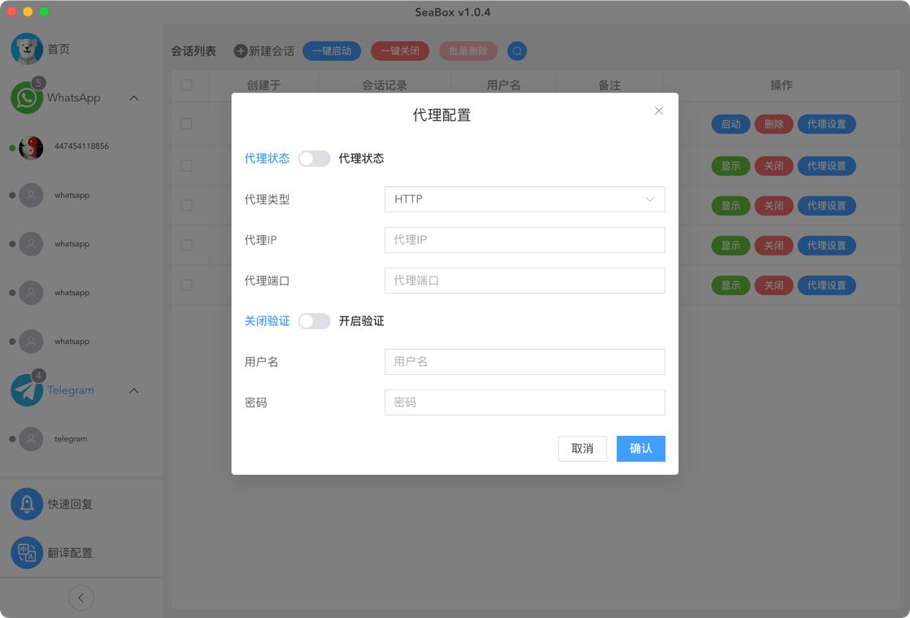Select account avatar 447454118856
910x618 pixels.
pyautogui.click(x=32, y=147)
